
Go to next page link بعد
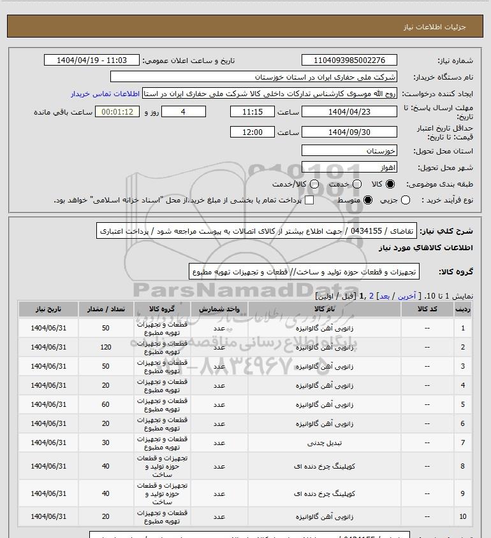click(384, 296)
